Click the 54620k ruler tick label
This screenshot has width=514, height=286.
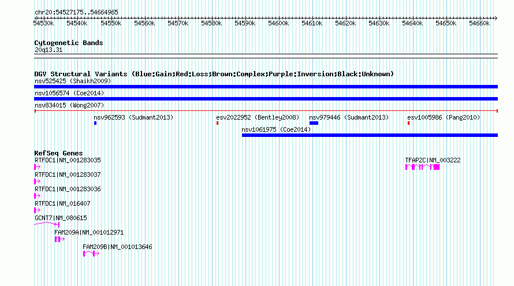tap(345, 23)
